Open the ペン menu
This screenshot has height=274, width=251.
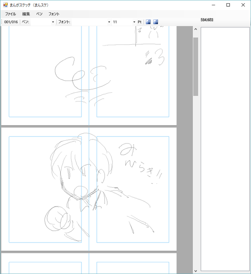39,14
